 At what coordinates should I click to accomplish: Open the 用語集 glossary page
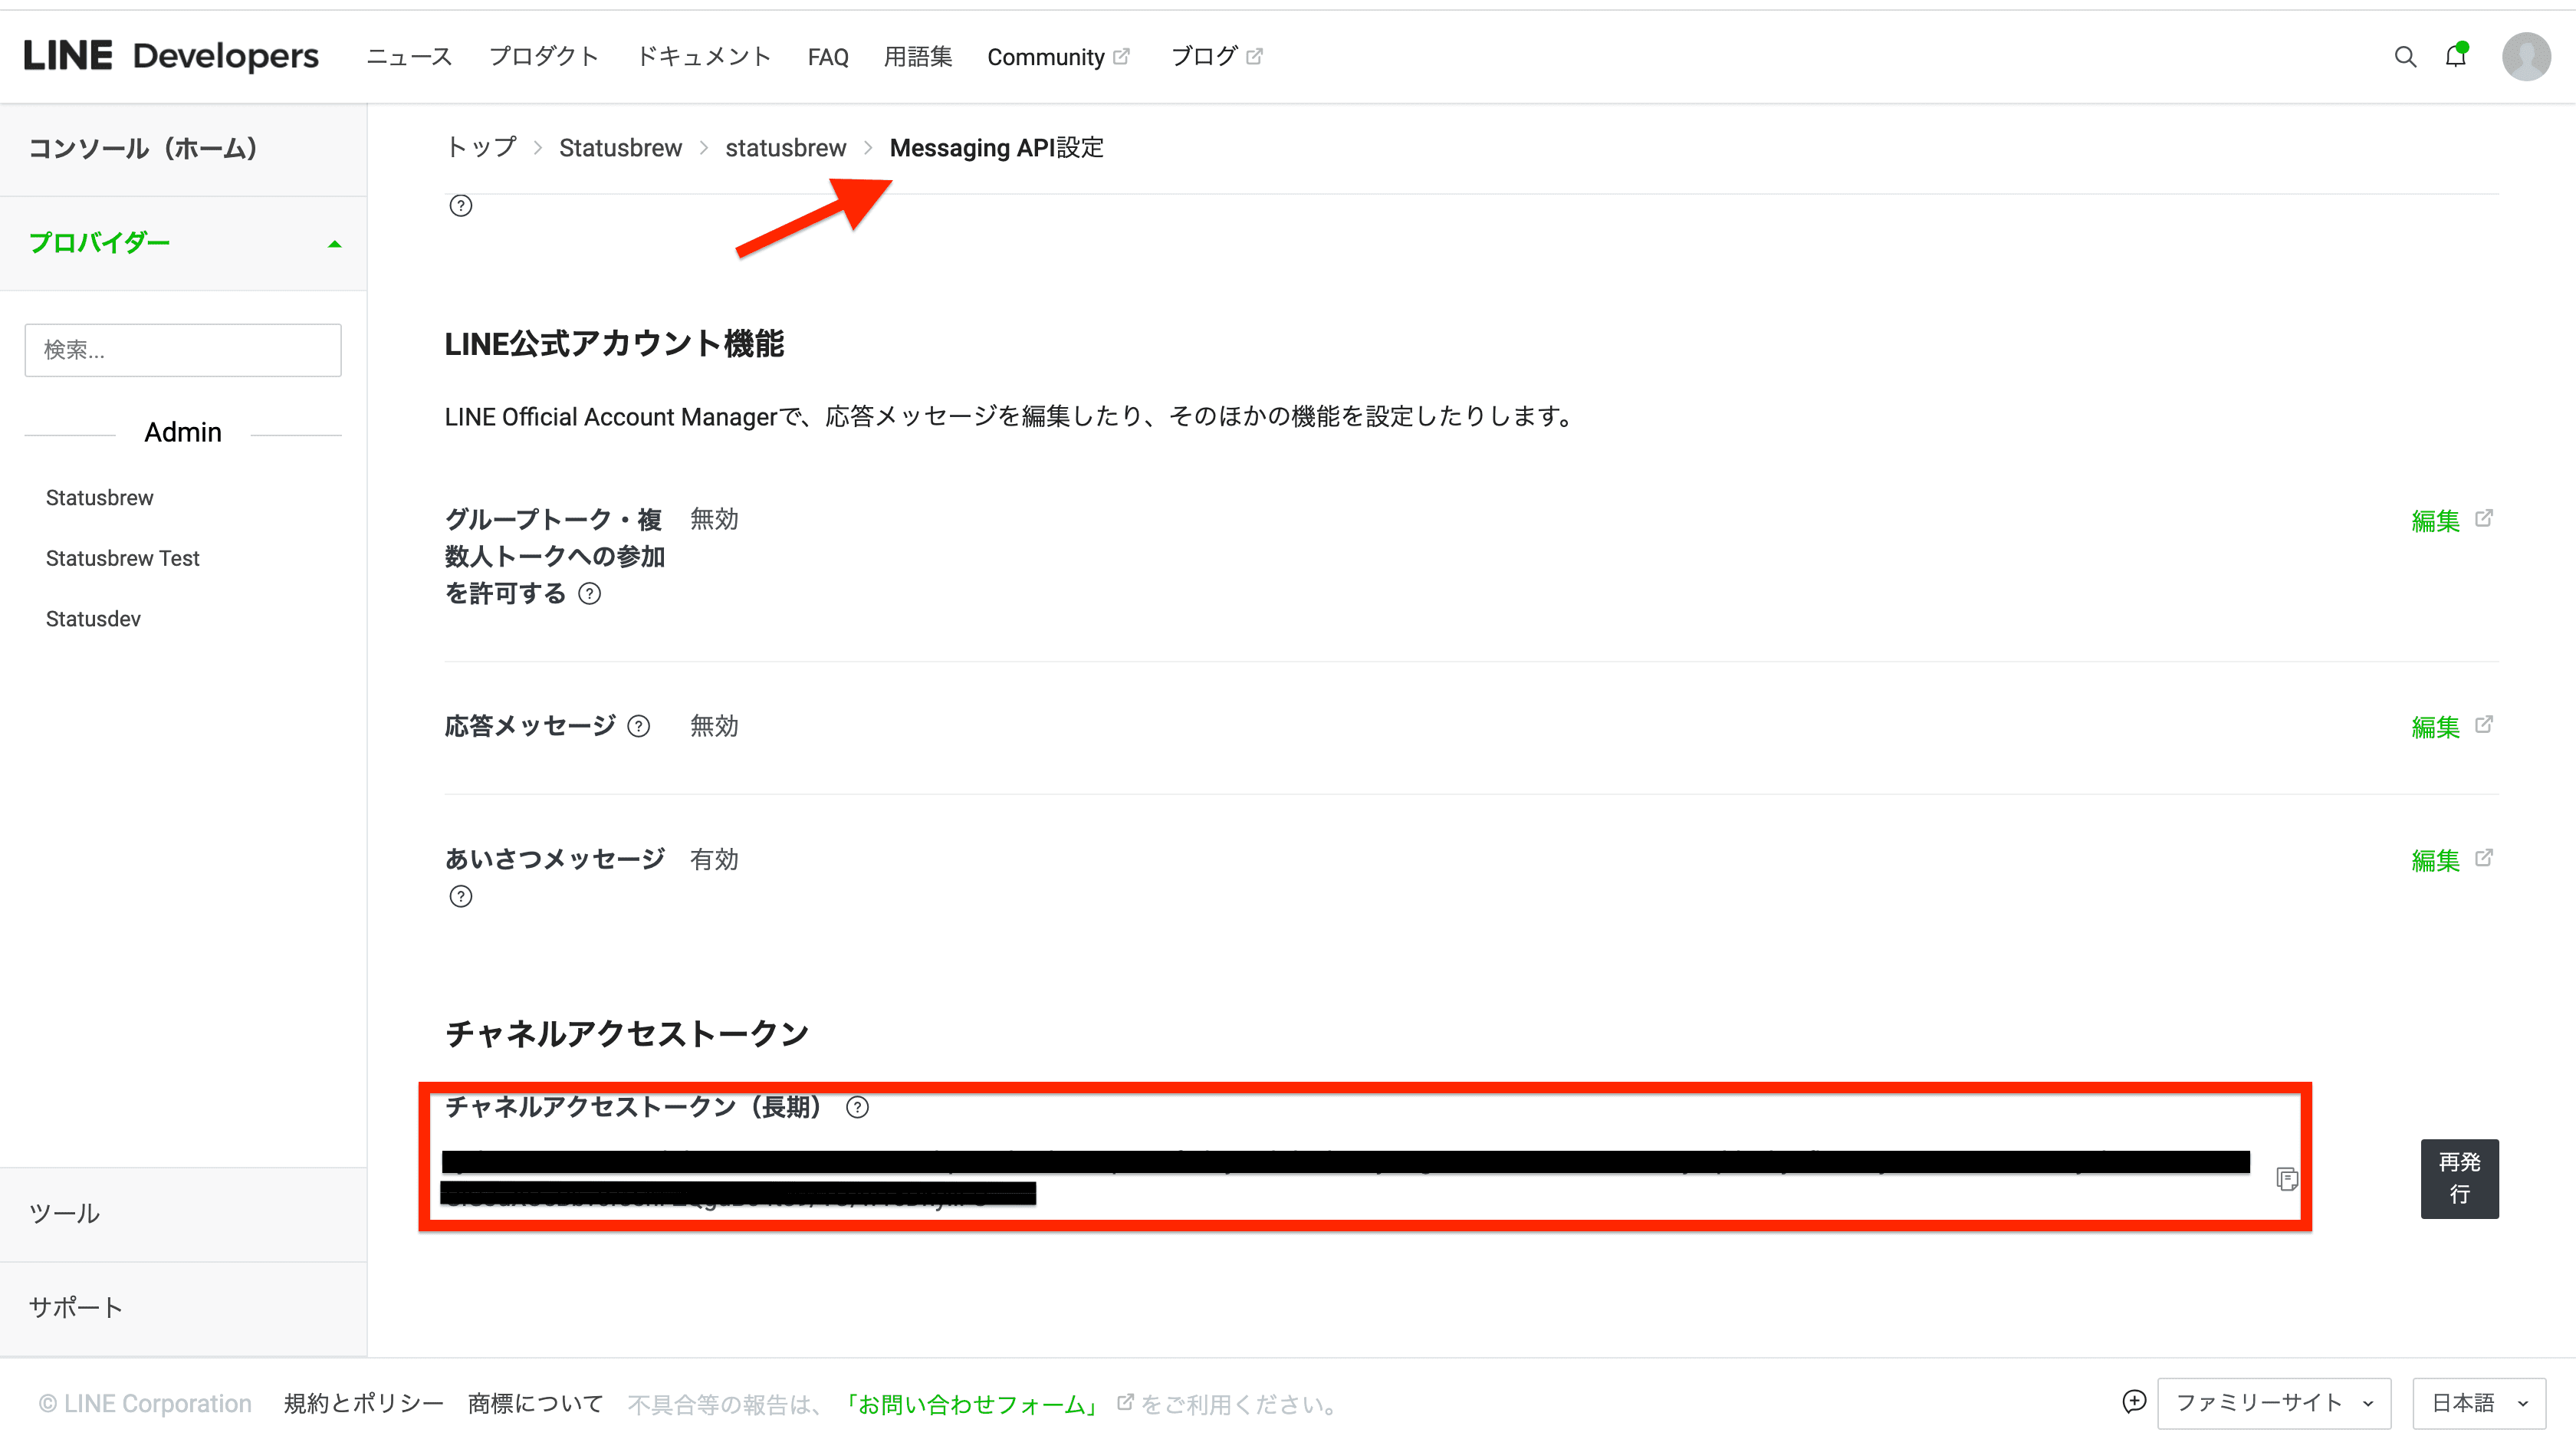pos(918,57)
